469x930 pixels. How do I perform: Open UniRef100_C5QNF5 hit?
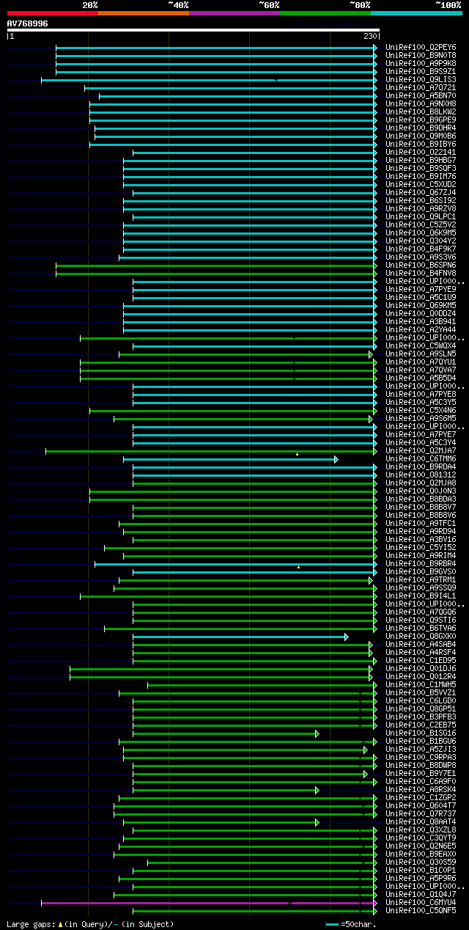tap(421, 911)
